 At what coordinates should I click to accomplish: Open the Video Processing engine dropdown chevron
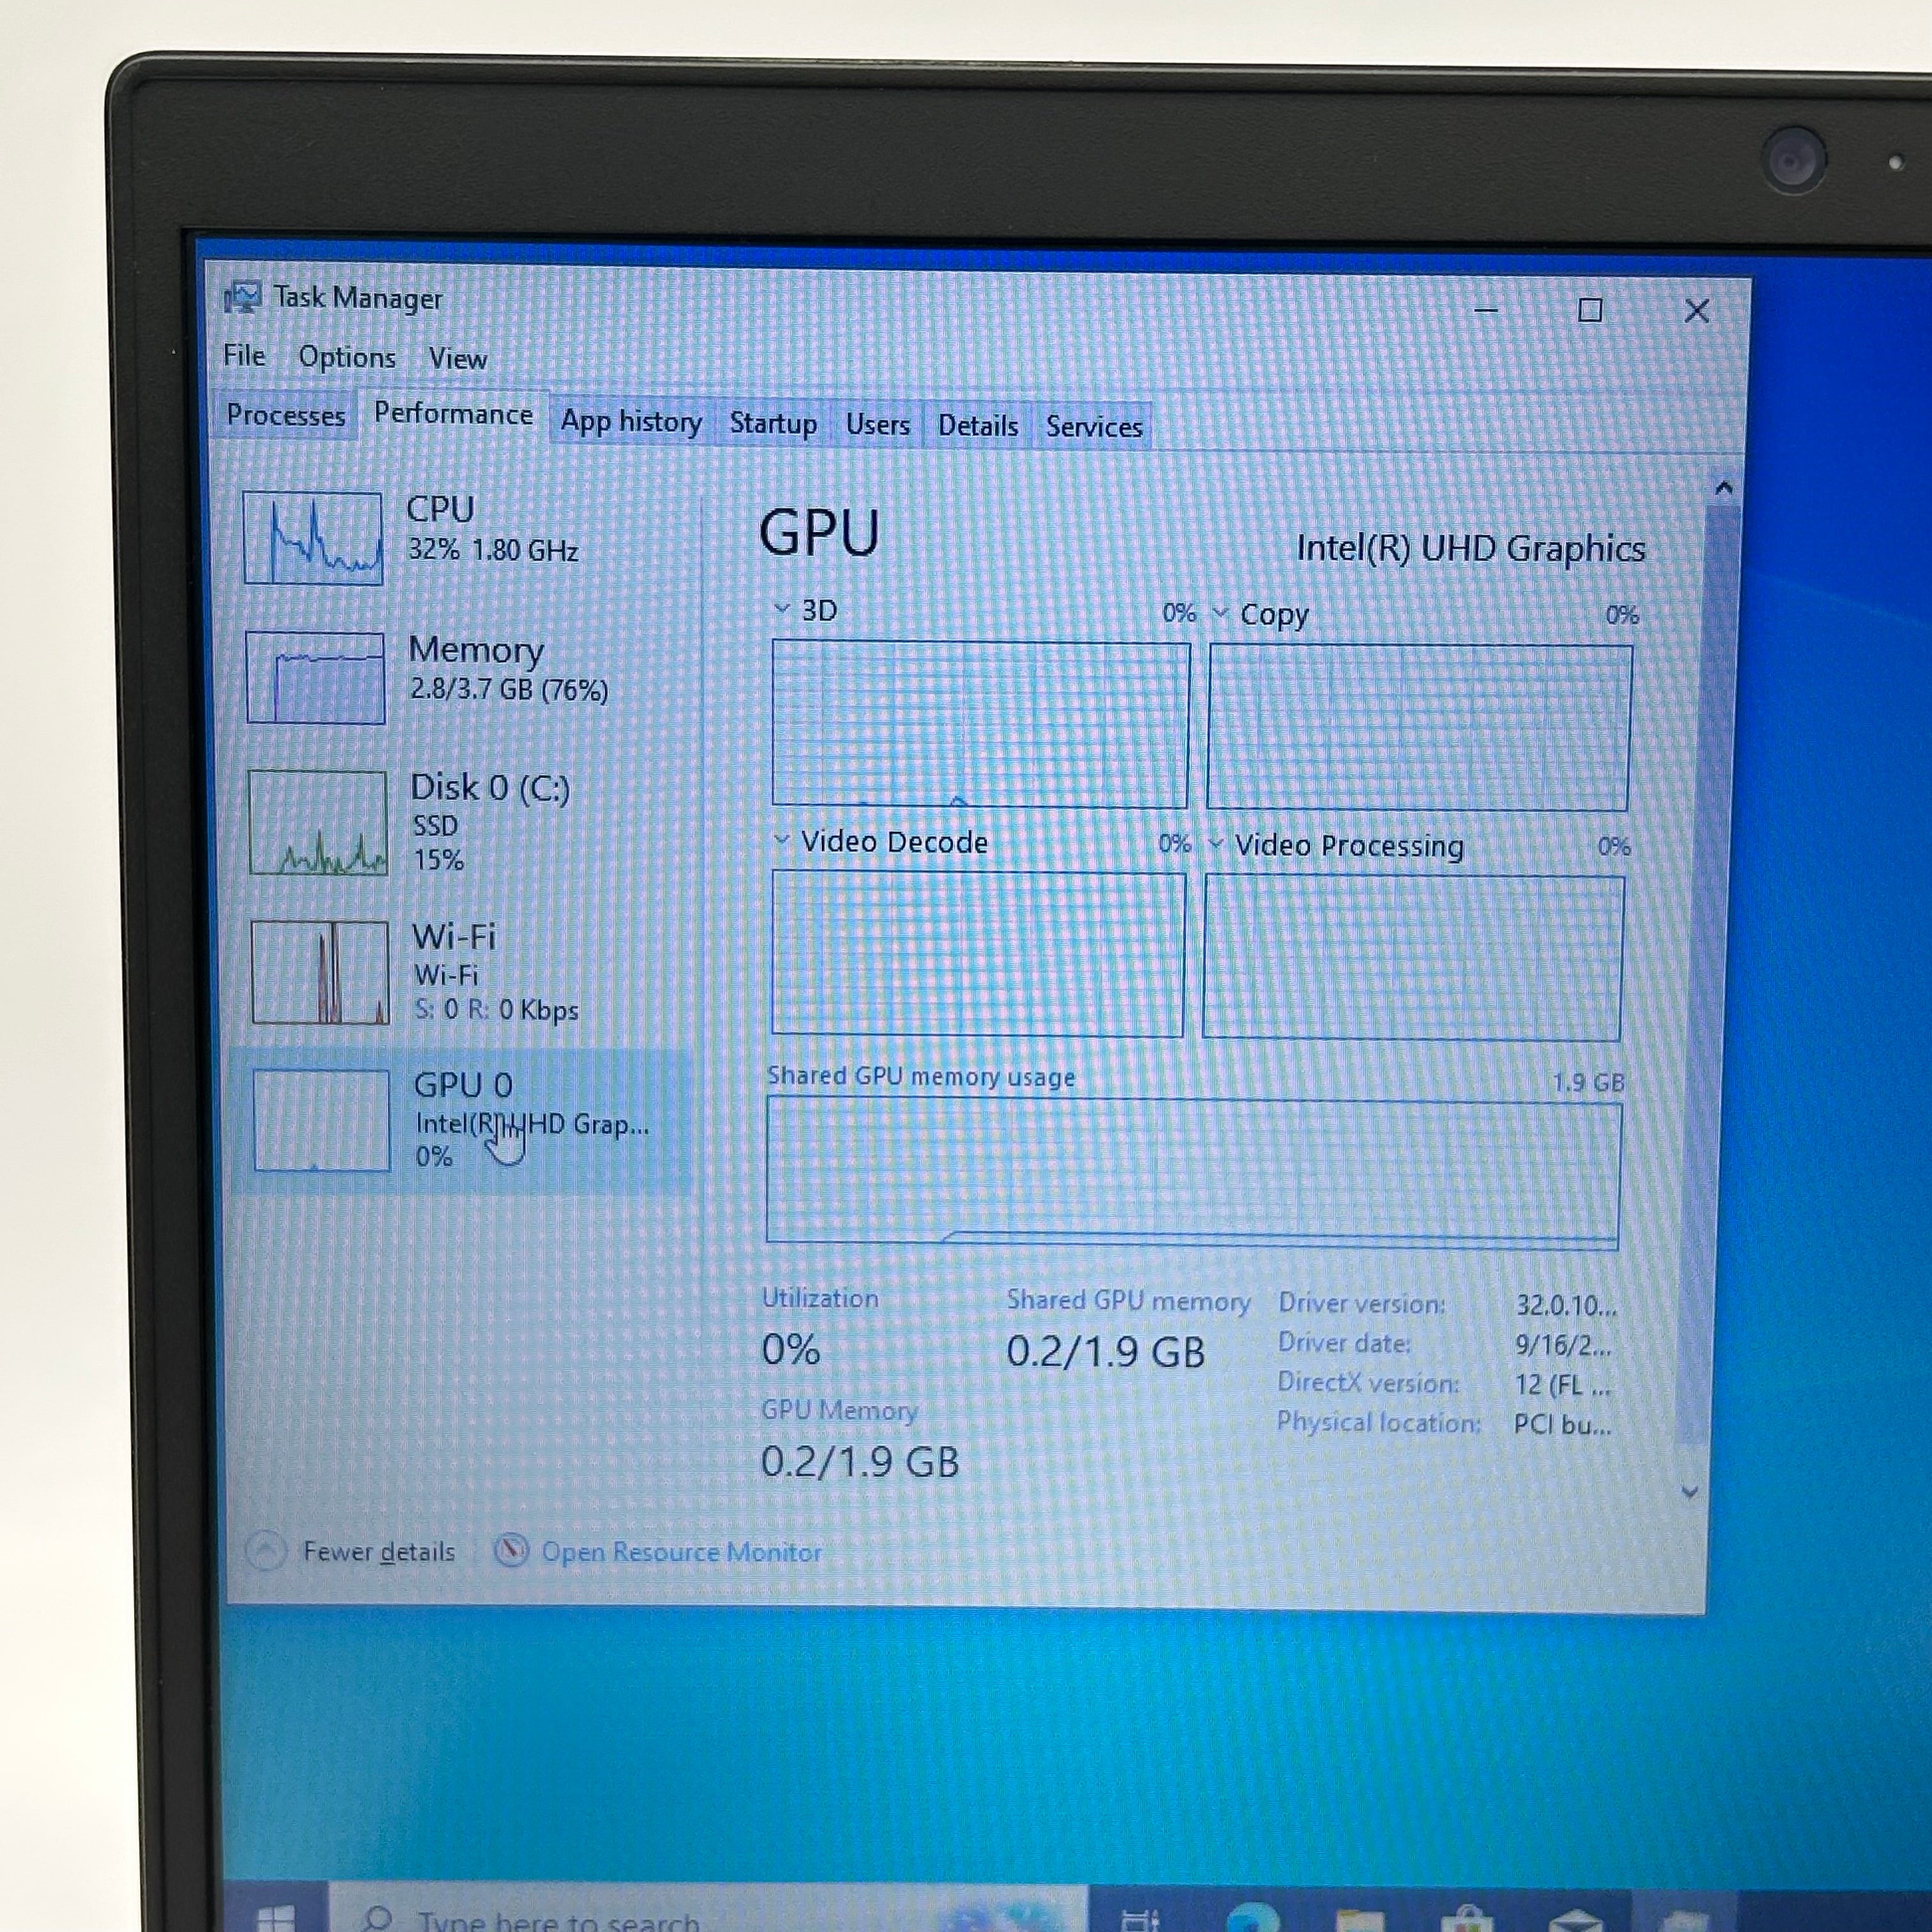[x=1215, y=844]
